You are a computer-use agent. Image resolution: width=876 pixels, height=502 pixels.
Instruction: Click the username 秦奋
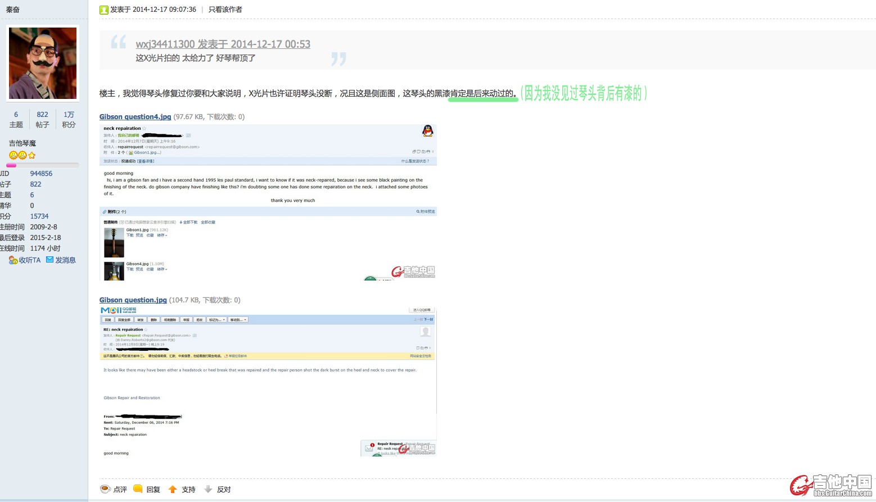13,10
